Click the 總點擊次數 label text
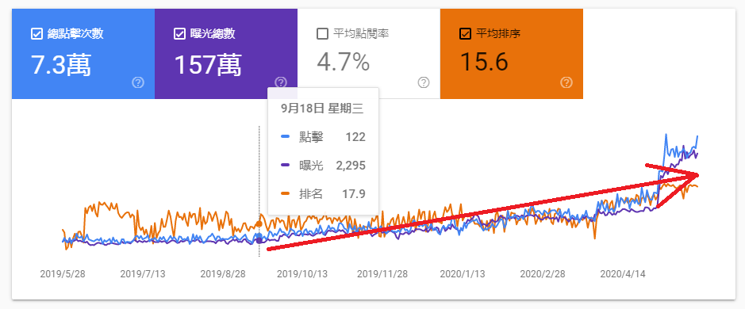The height and width of the screenshot is (309, 745). point(75,34)
